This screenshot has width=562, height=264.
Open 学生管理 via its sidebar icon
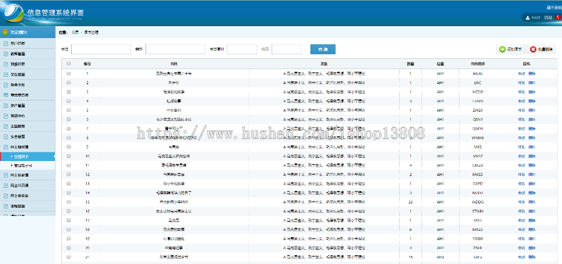6,74
